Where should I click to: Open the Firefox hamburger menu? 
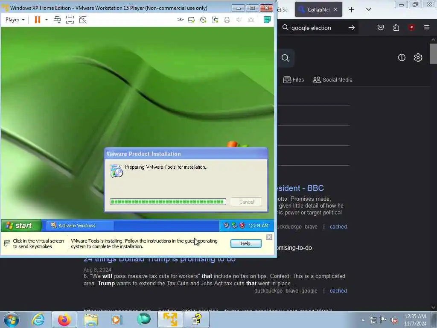[x=427, y=27]
